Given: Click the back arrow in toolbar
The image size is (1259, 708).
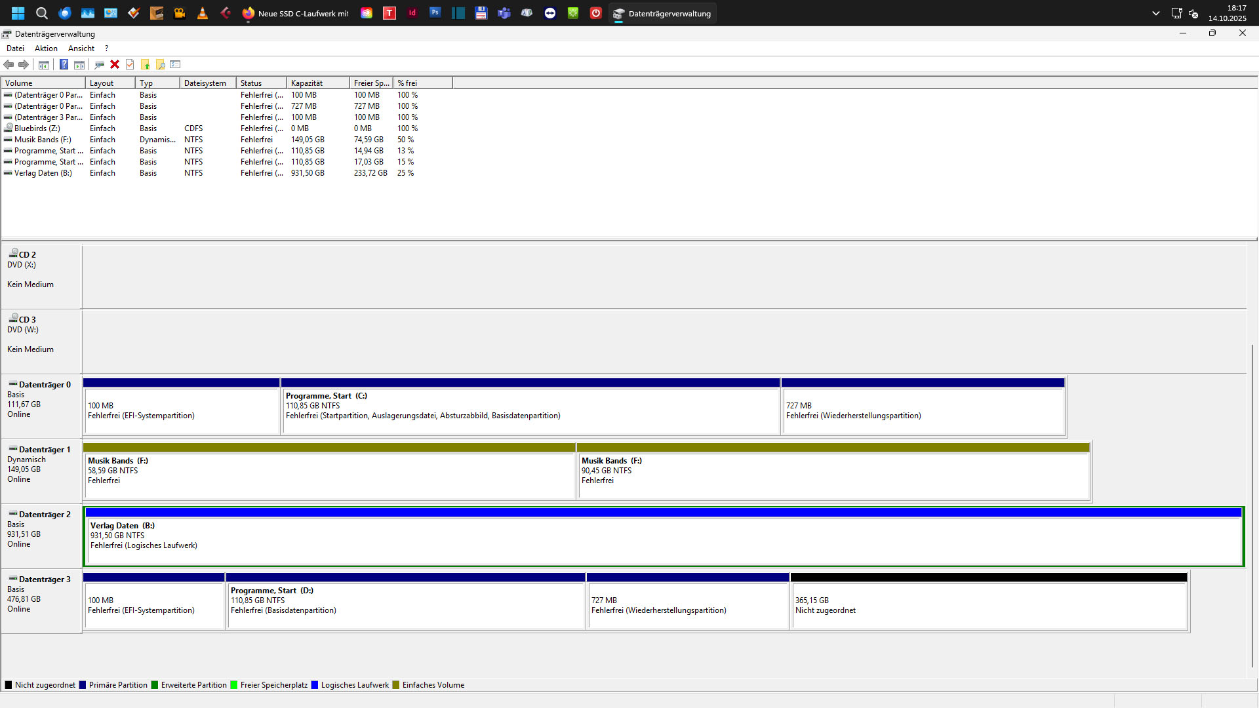Looking at the screenshot, I should [x=9, y=64].
